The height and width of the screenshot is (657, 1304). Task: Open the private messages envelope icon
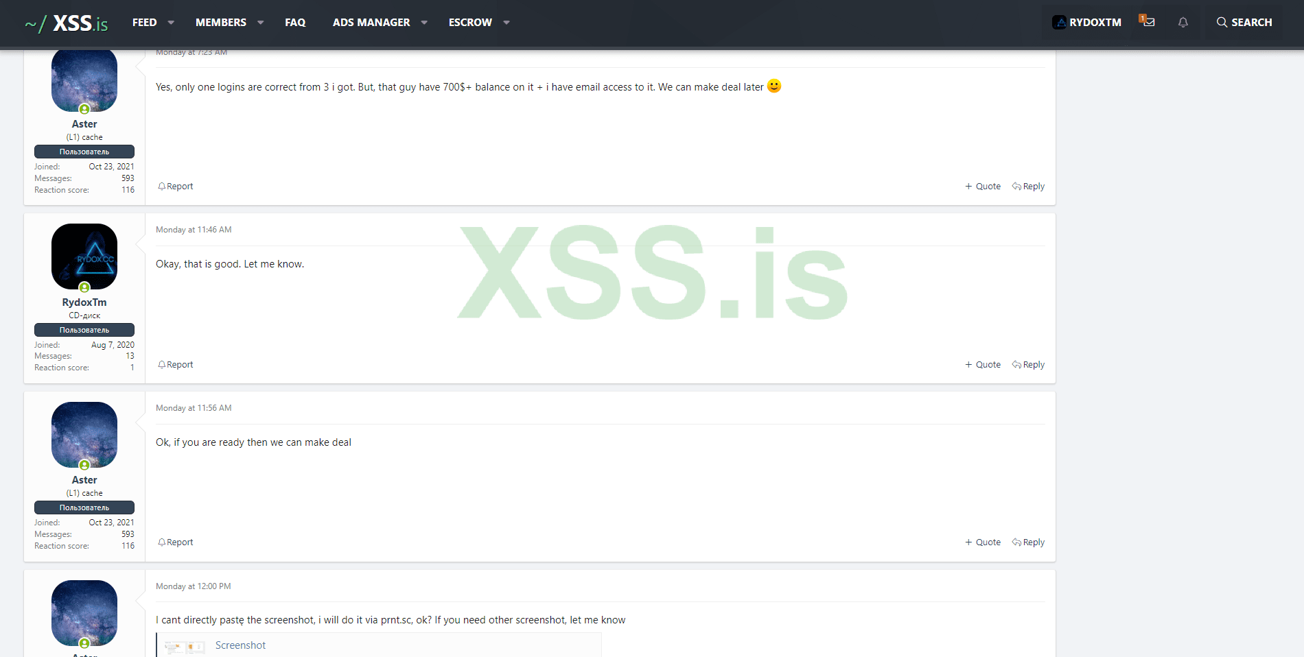1148,22
